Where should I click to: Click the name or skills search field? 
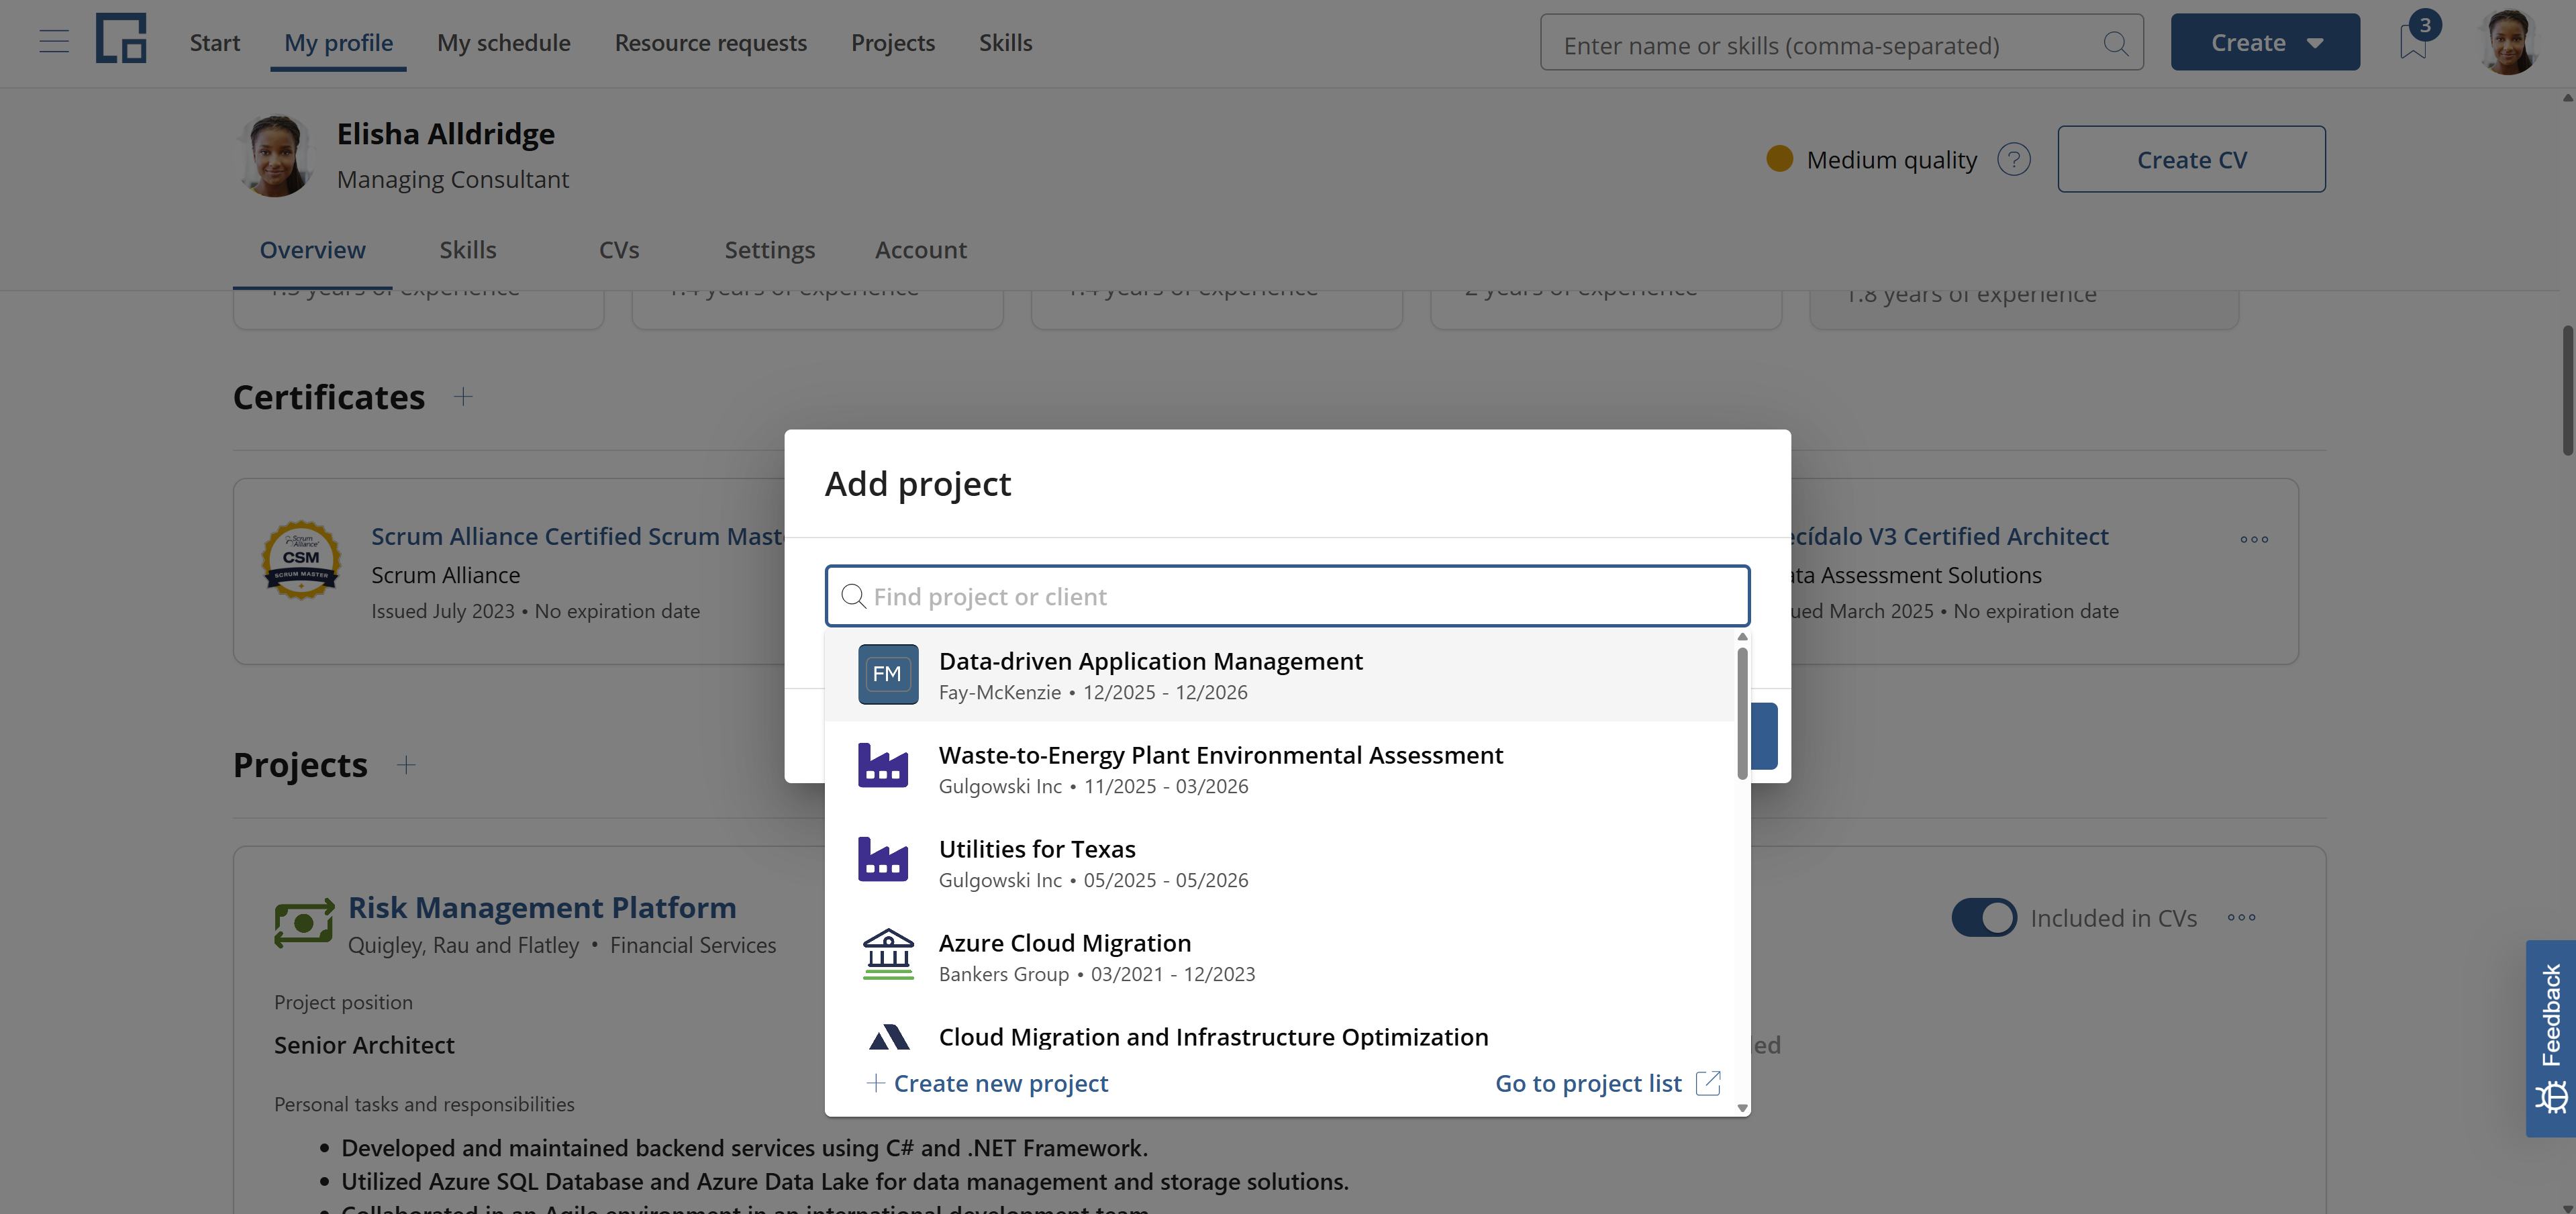(x=1841, y=43)
